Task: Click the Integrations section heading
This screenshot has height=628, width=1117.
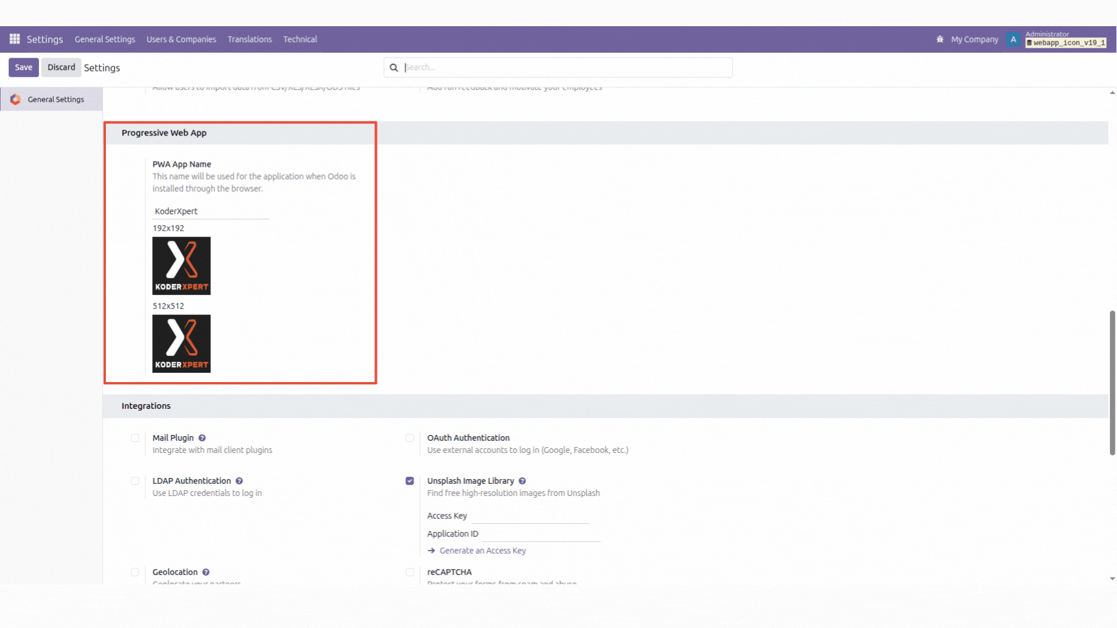Action: click(x=146, y=406)
